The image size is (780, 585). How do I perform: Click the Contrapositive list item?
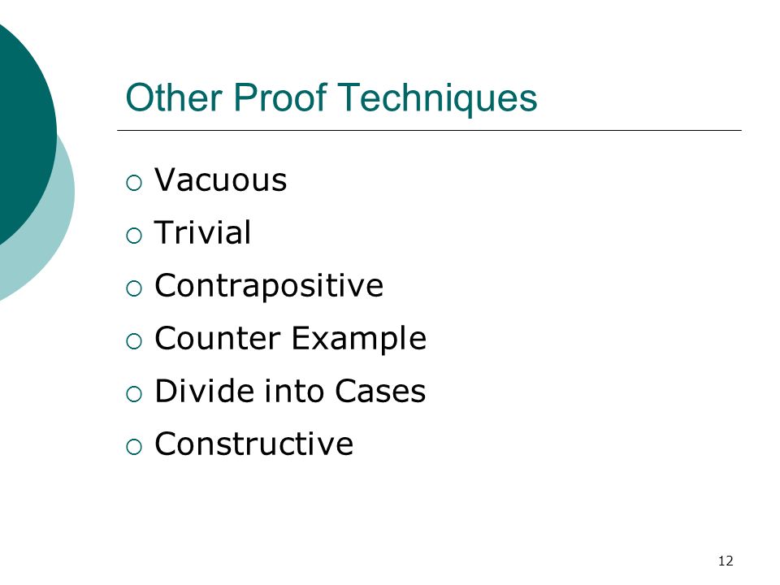(x=269, y=286)
